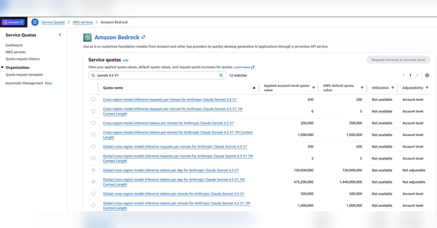This screenshot has width=437, height=228.
Task: Collapse the Organization section triangle
Action: tap(2, 68)
